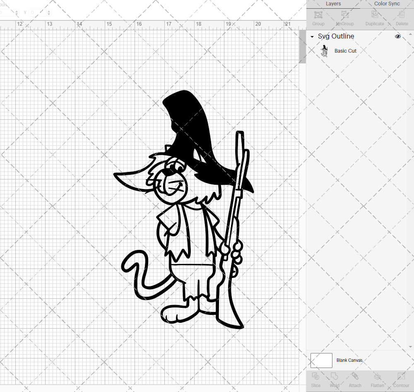
Task: Click the canvas scrollbar on the right
Action: point(302,46)
